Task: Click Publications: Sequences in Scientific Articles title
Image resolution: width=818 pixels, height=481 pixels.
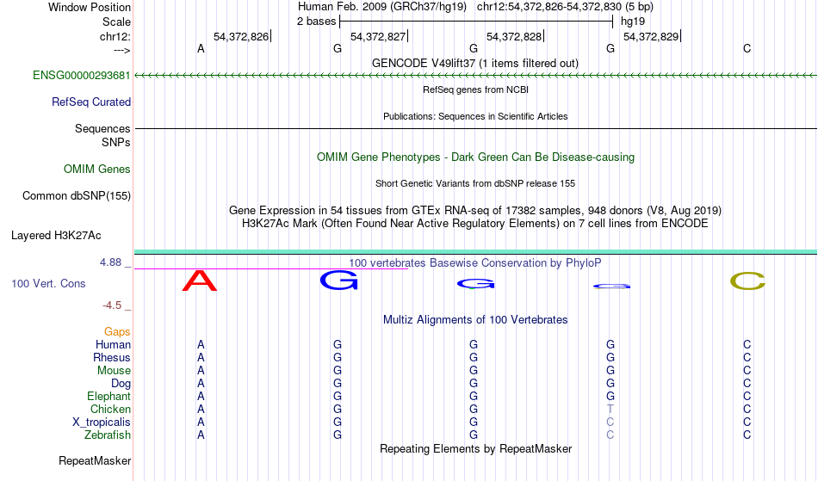Action: pyautogui.click(x=475, y=116)
